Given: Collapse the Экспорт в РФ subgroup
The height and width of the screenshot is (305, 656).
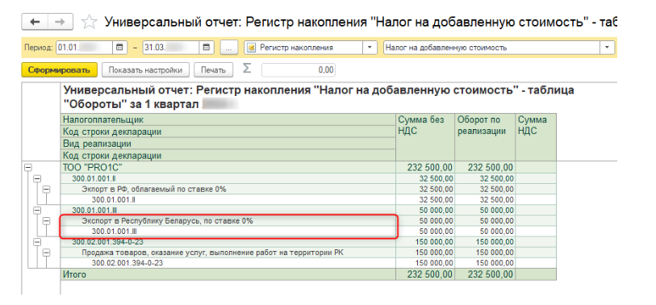Looking at the screenshot, I should point(47,189).
